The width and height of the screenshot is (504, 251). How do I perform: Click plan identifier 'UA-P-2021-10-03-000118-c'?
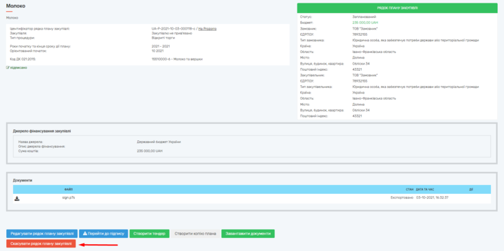click(x=173, y=29)
